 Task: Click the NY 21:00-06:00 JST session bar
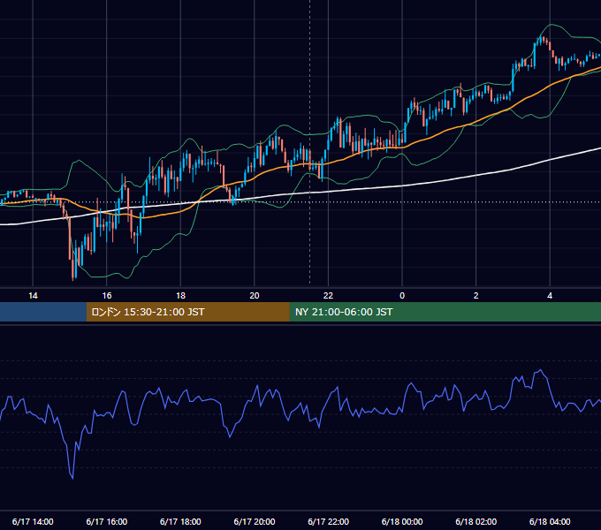click(x=445, y=312)
